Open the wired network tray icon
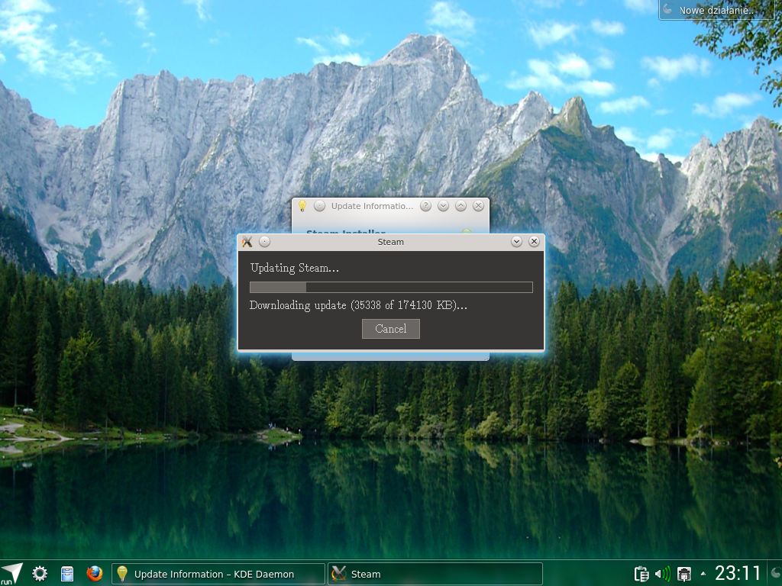Screen dimensions: 782x586 click(x=683, y=574)
